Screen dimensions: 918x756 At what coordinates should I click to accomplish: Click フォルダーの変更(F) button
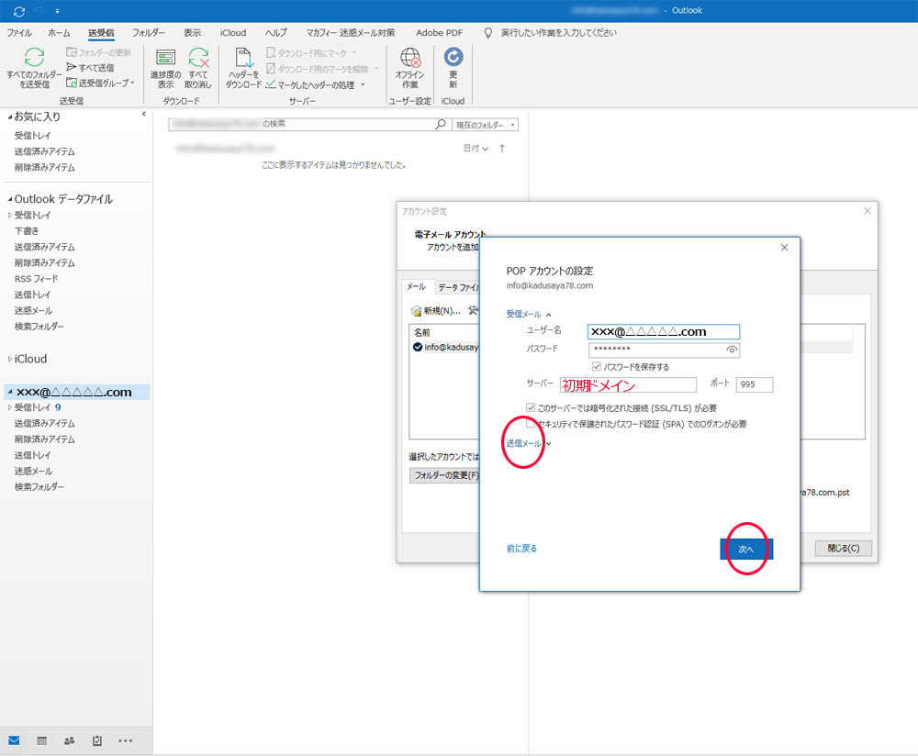pyautogui.click(x=444, y=475)
